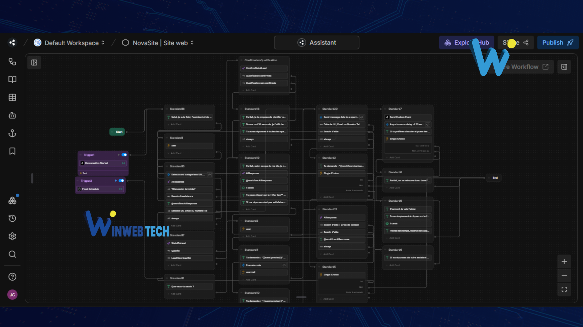
Task: Click the Standard19 node title
Action: pyautogui.click(x=252, y=158)
